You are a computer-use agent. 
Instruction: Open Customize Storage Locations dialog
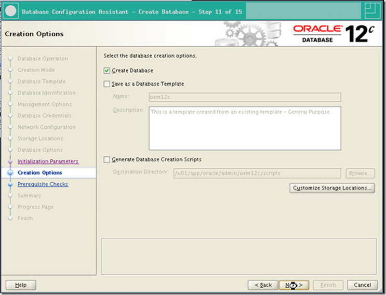point(332,188)
